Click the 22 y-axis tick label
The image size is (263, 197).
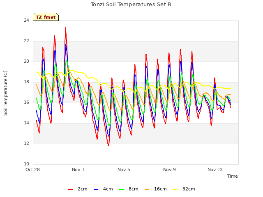tap(26, 41)
